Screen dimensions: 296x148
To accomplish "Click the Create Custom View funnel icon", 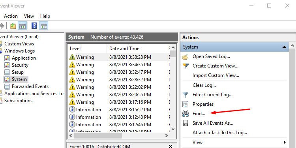I will [185, 66].
